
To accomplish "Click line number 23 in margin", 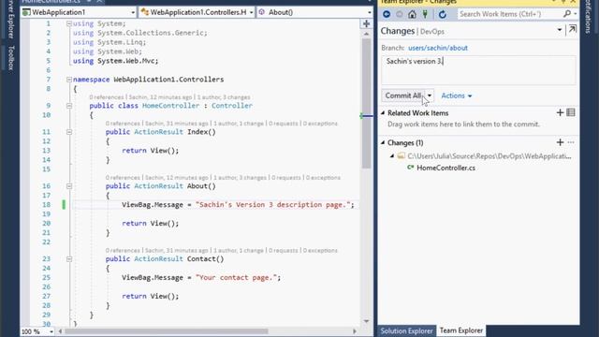I will click(46, 259).
